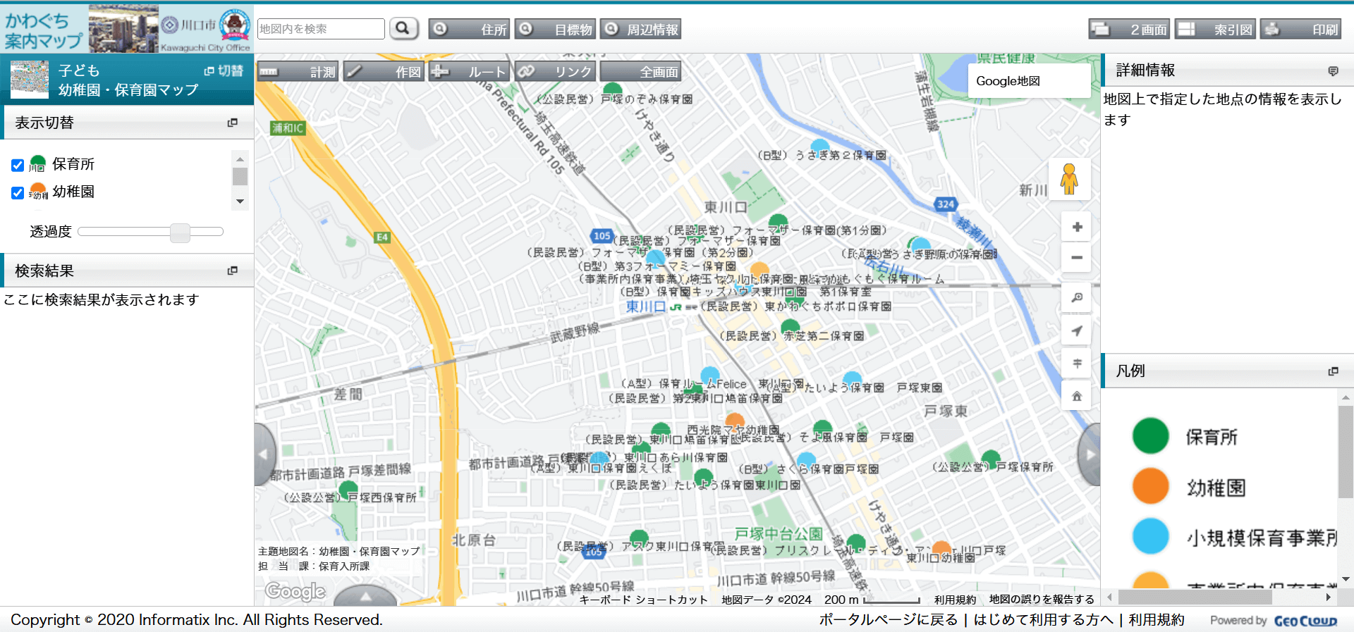The height and width of the screenshot is (632, 1354).
Task: Uncheck the 保育所 layer checkbox
Action: pos(18,165)
